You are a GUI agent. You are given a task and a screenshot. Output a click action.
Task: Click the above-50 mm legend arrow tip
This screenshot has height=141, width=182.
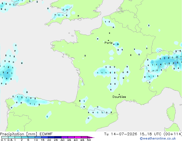91,137
